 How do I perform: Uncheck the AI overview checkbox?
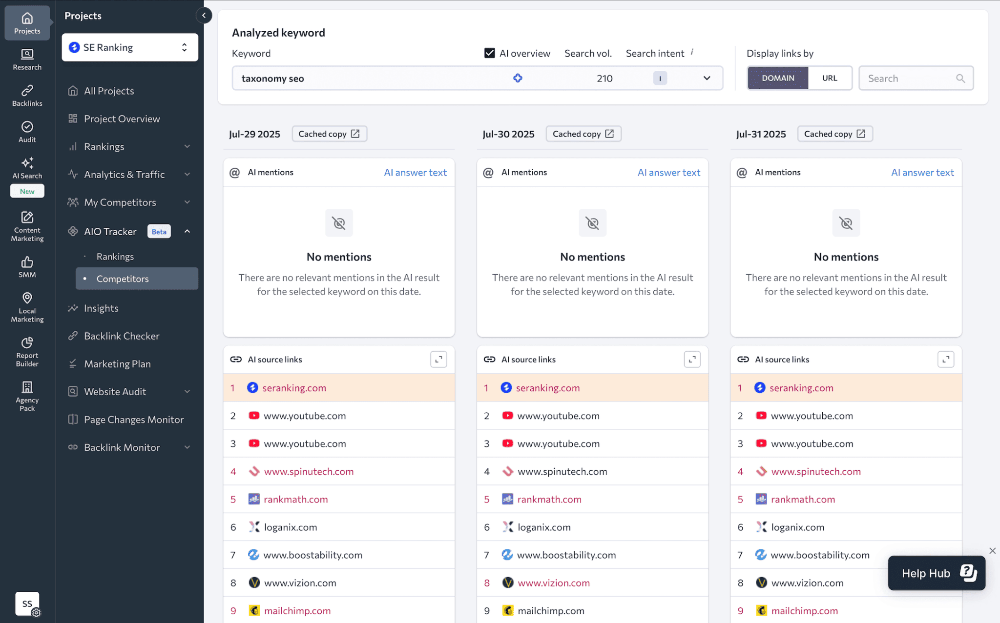click(x=489, y=53)
